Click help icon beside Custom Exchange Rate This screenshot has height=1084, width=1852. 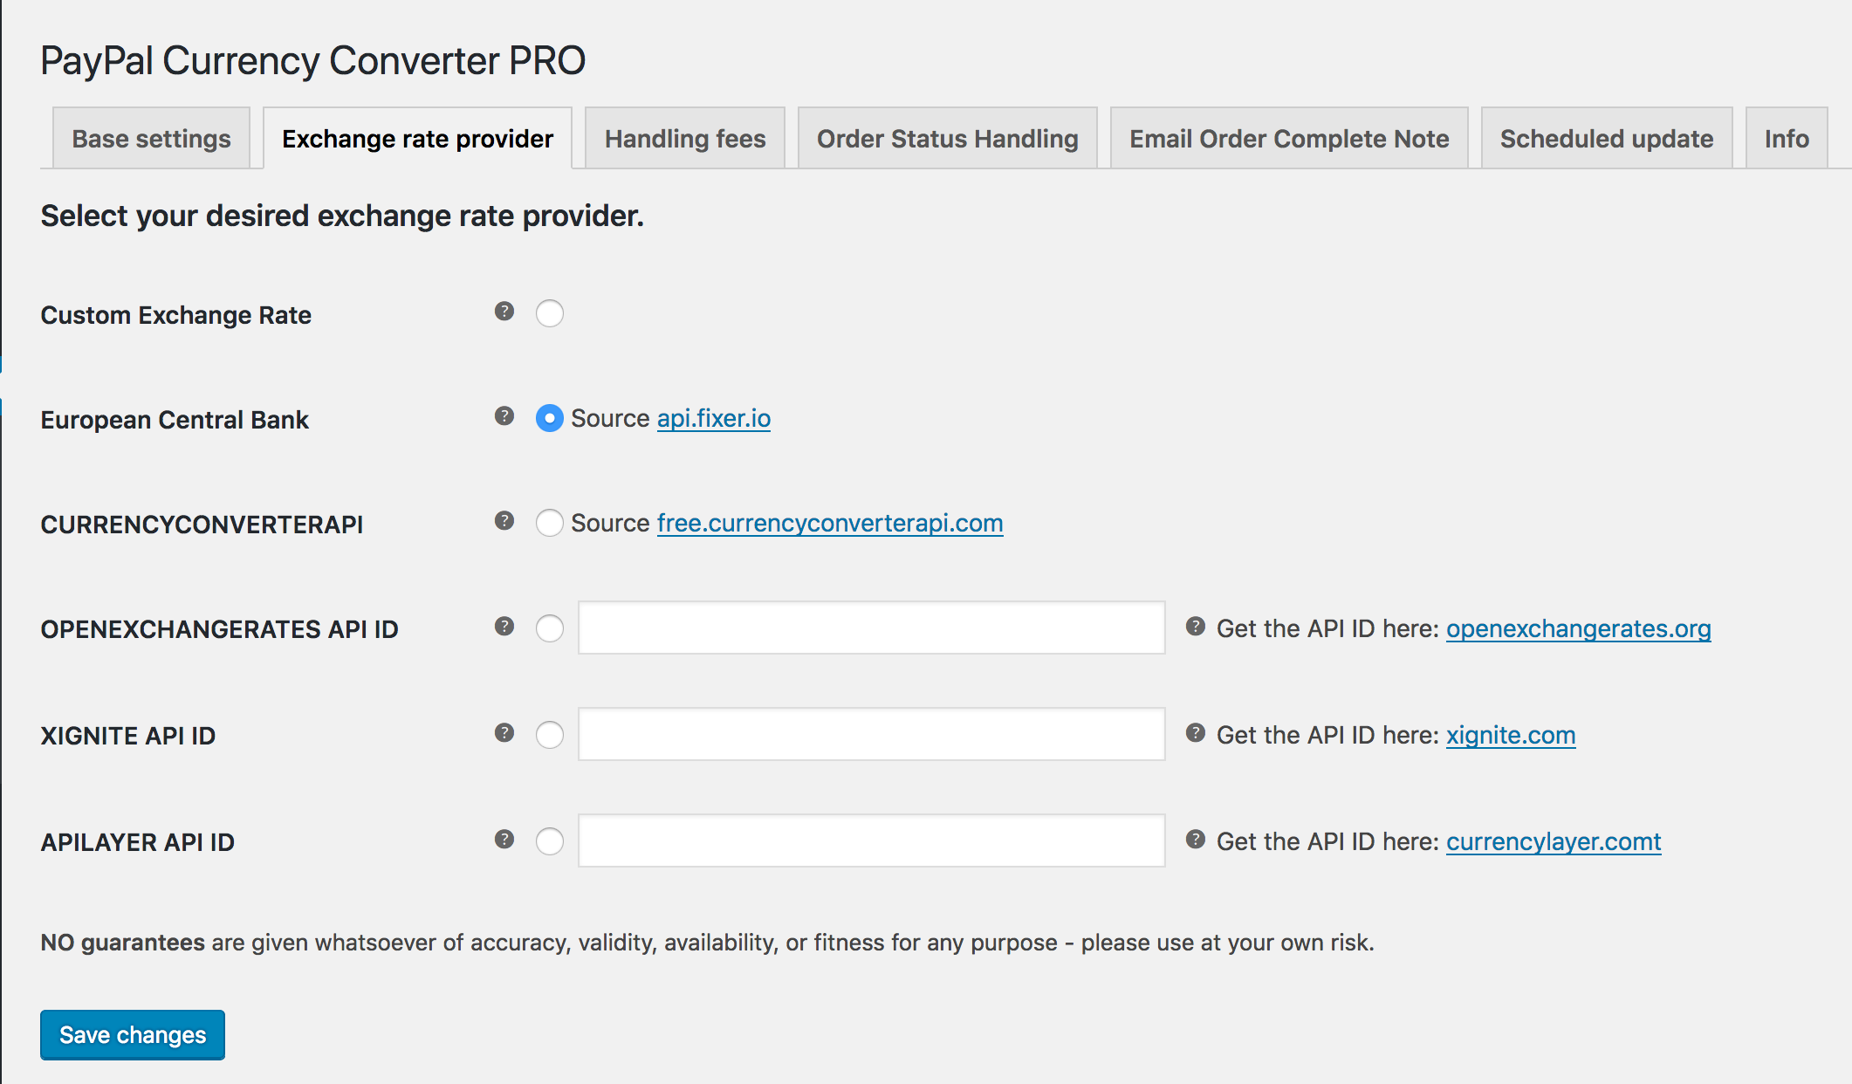tap(504, 312)
